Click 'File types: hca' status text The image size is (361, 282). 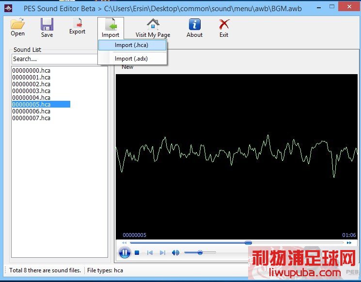(105, 270)
